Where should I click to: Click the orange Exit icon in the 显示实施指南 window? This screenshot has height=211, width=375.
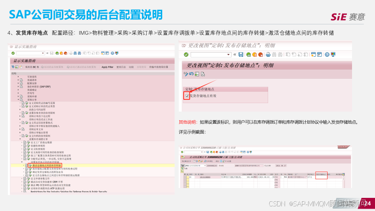[x=61, y=53]
